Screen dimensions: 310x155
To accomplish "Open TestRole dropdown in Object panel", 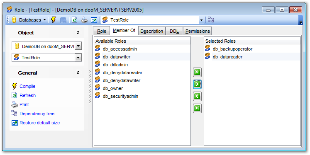I will pyautogui.click(x=78, y=58).
